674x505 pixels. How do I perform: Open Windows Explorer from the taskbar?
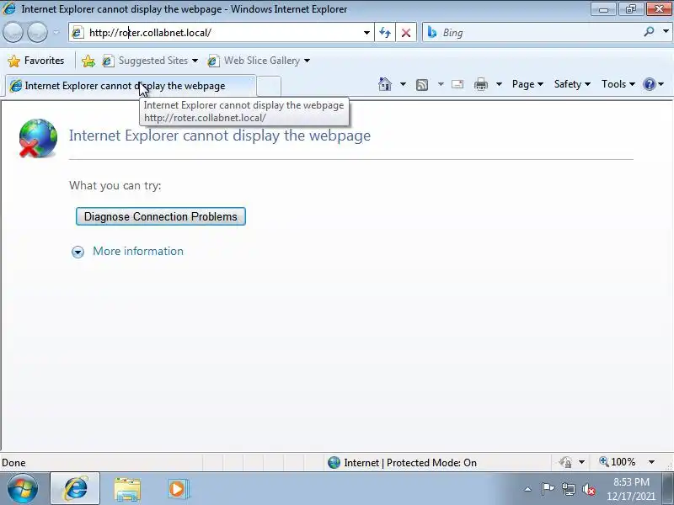pos(127,489)
